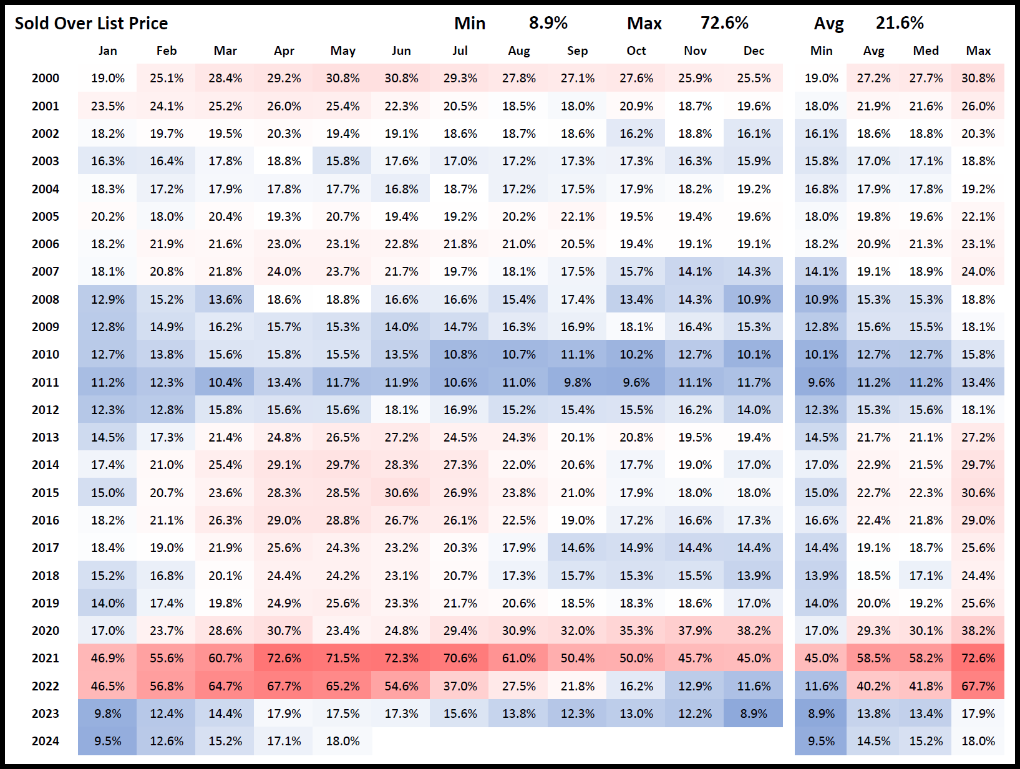Click the 2008 year row label
The width and height of the screenshot is (1020, 769).
pyautogui.click(x=46, y=299)
